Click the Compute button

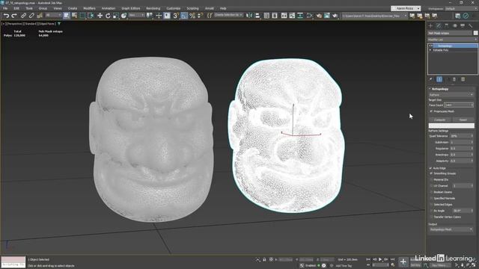pos(439,120)
